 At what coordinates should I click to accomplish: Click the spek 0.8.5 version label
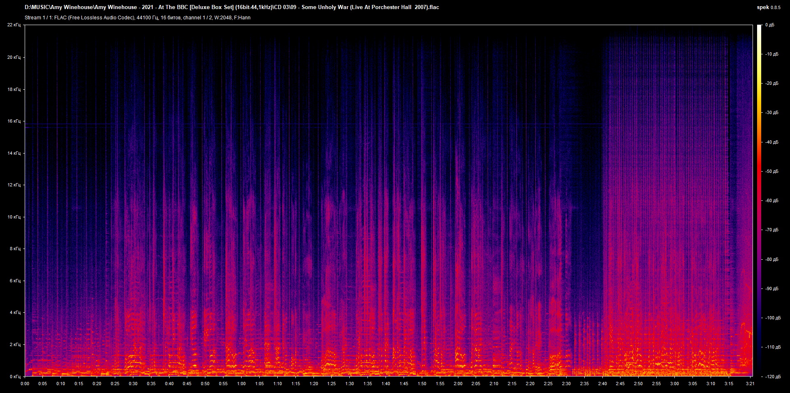(768, 7)
